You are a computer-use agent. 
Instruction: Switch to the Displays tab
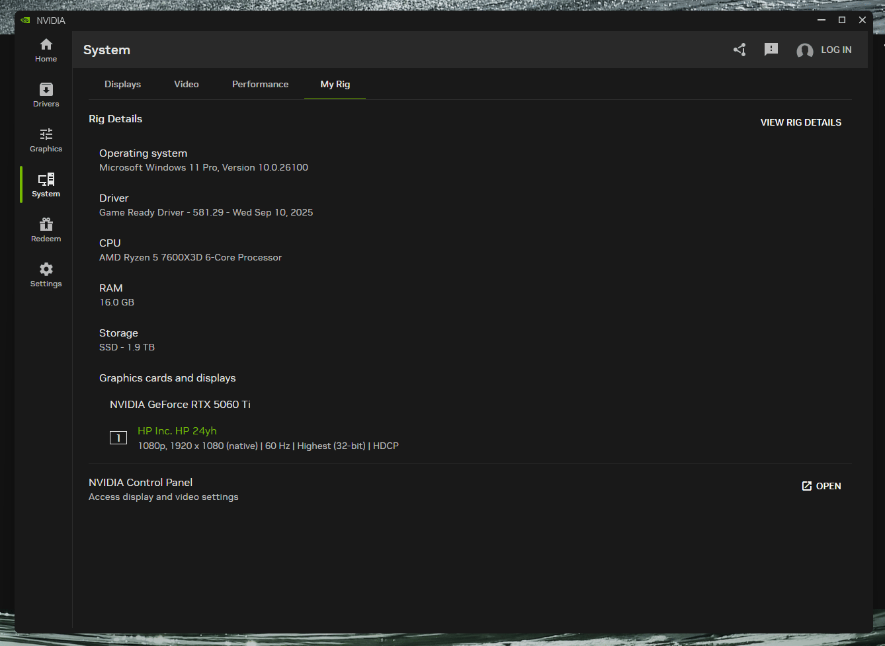122,84
